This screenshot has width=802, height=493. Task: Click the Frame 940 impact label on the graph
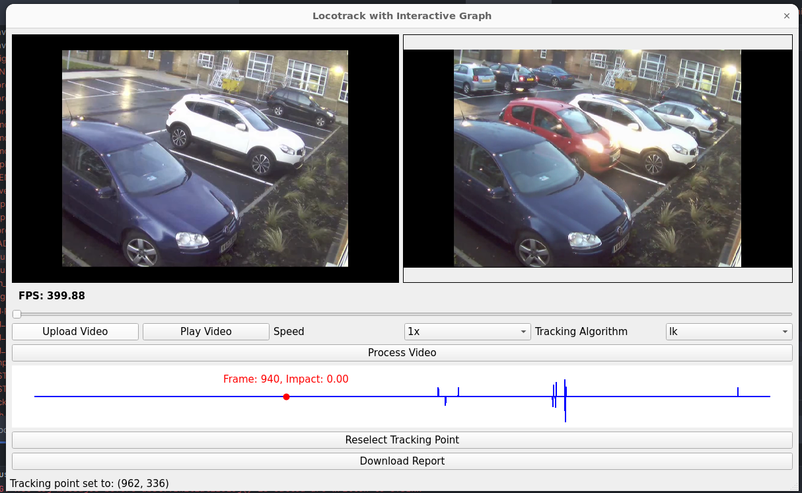tap(285, 379)
